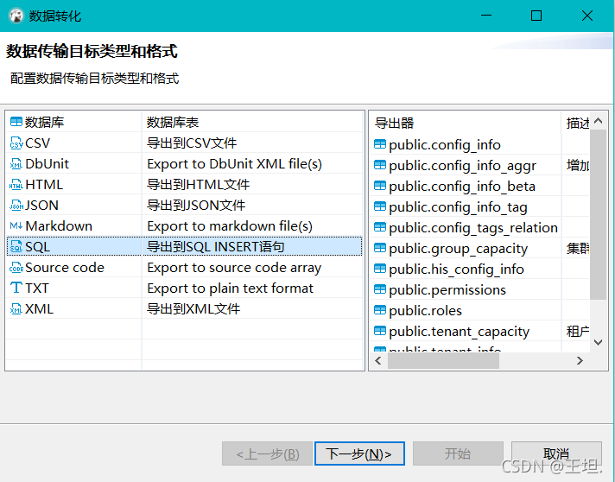Select the CSV export format icon
Viewport: 615px width, 482px height.
point(16,143)
